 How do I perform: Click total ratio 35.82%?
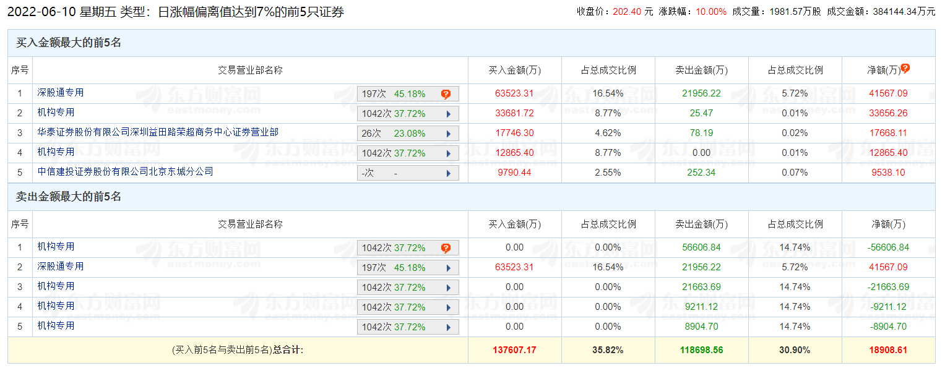coord(608,350)
